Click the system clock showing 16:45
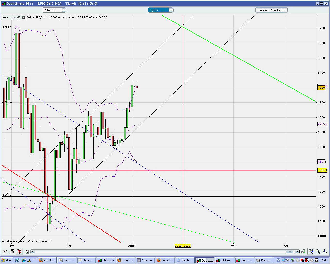330x264 pixels. [x=324, y=260]
